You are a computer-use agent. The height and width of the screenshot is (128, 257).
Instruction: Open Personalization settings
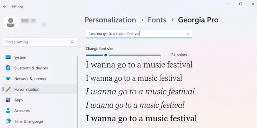pyautogui.click(x=40, y=89)
